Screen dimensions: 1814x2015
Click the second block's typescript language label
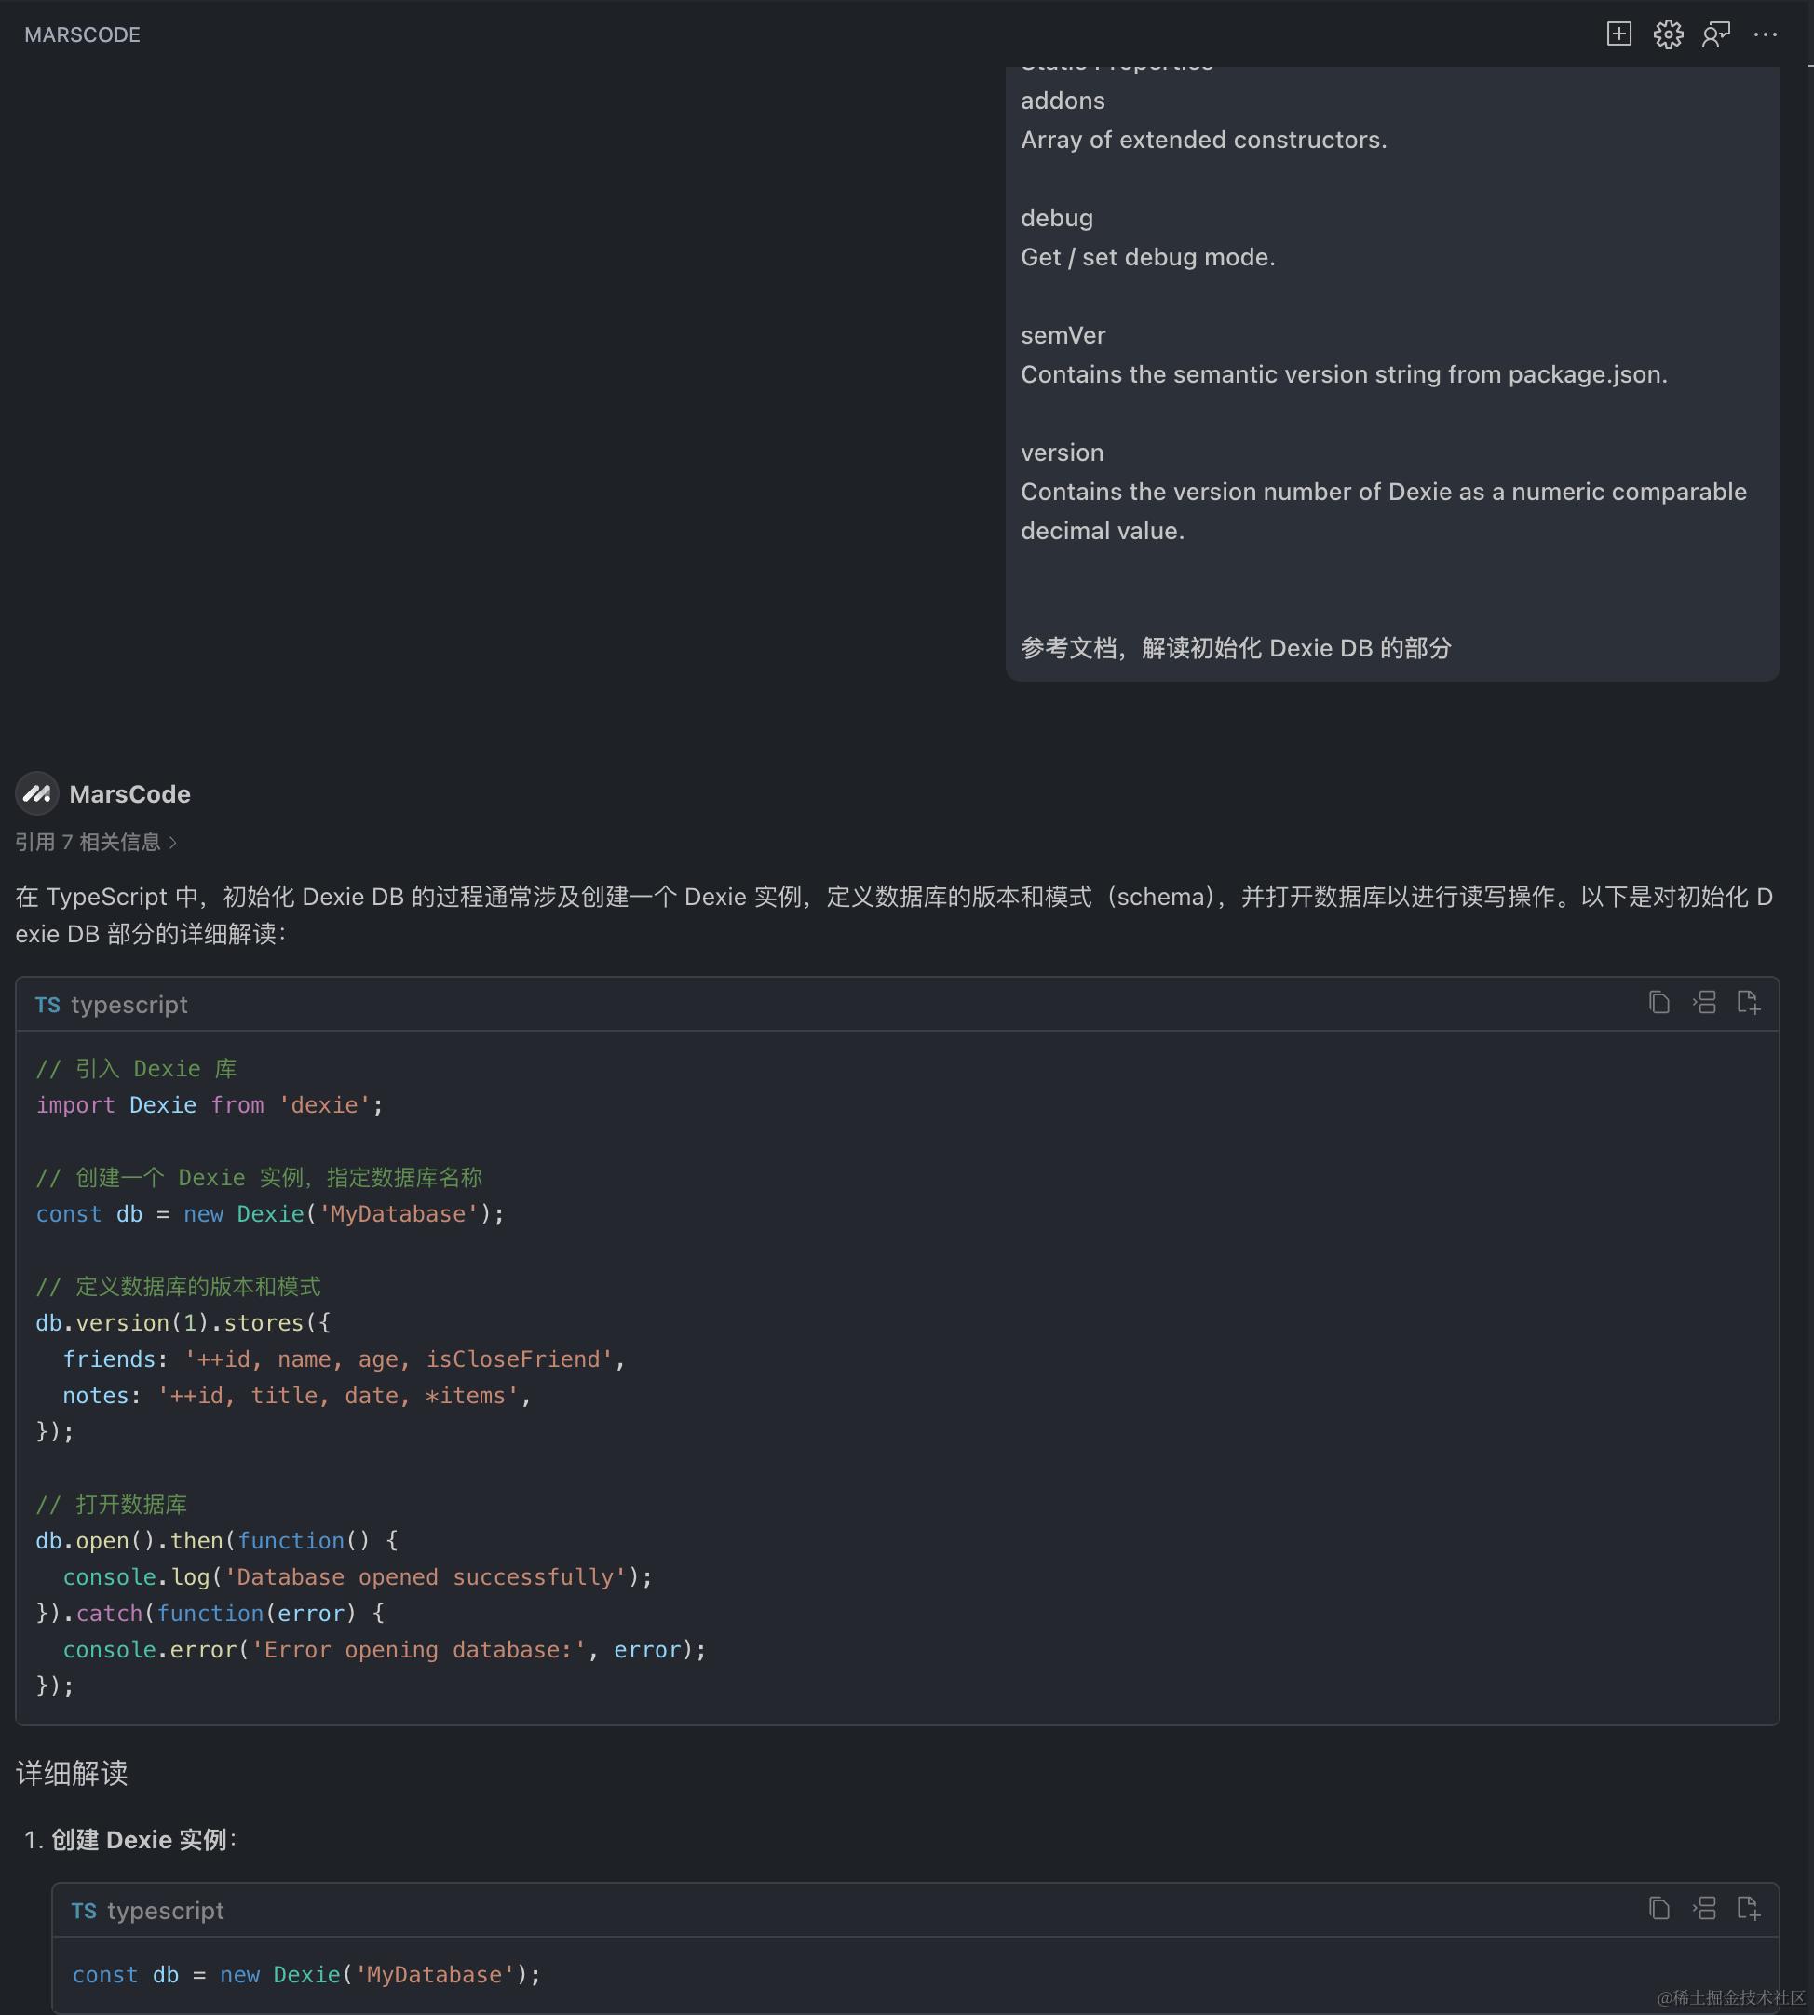point(165,1911)
